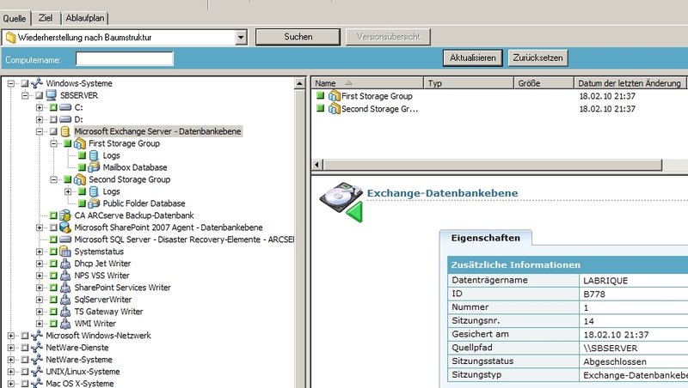This screenshot has height=388, width=688.
Task: Toggle the NetWare-Systeme selection box
Action: tap(25, 360)
